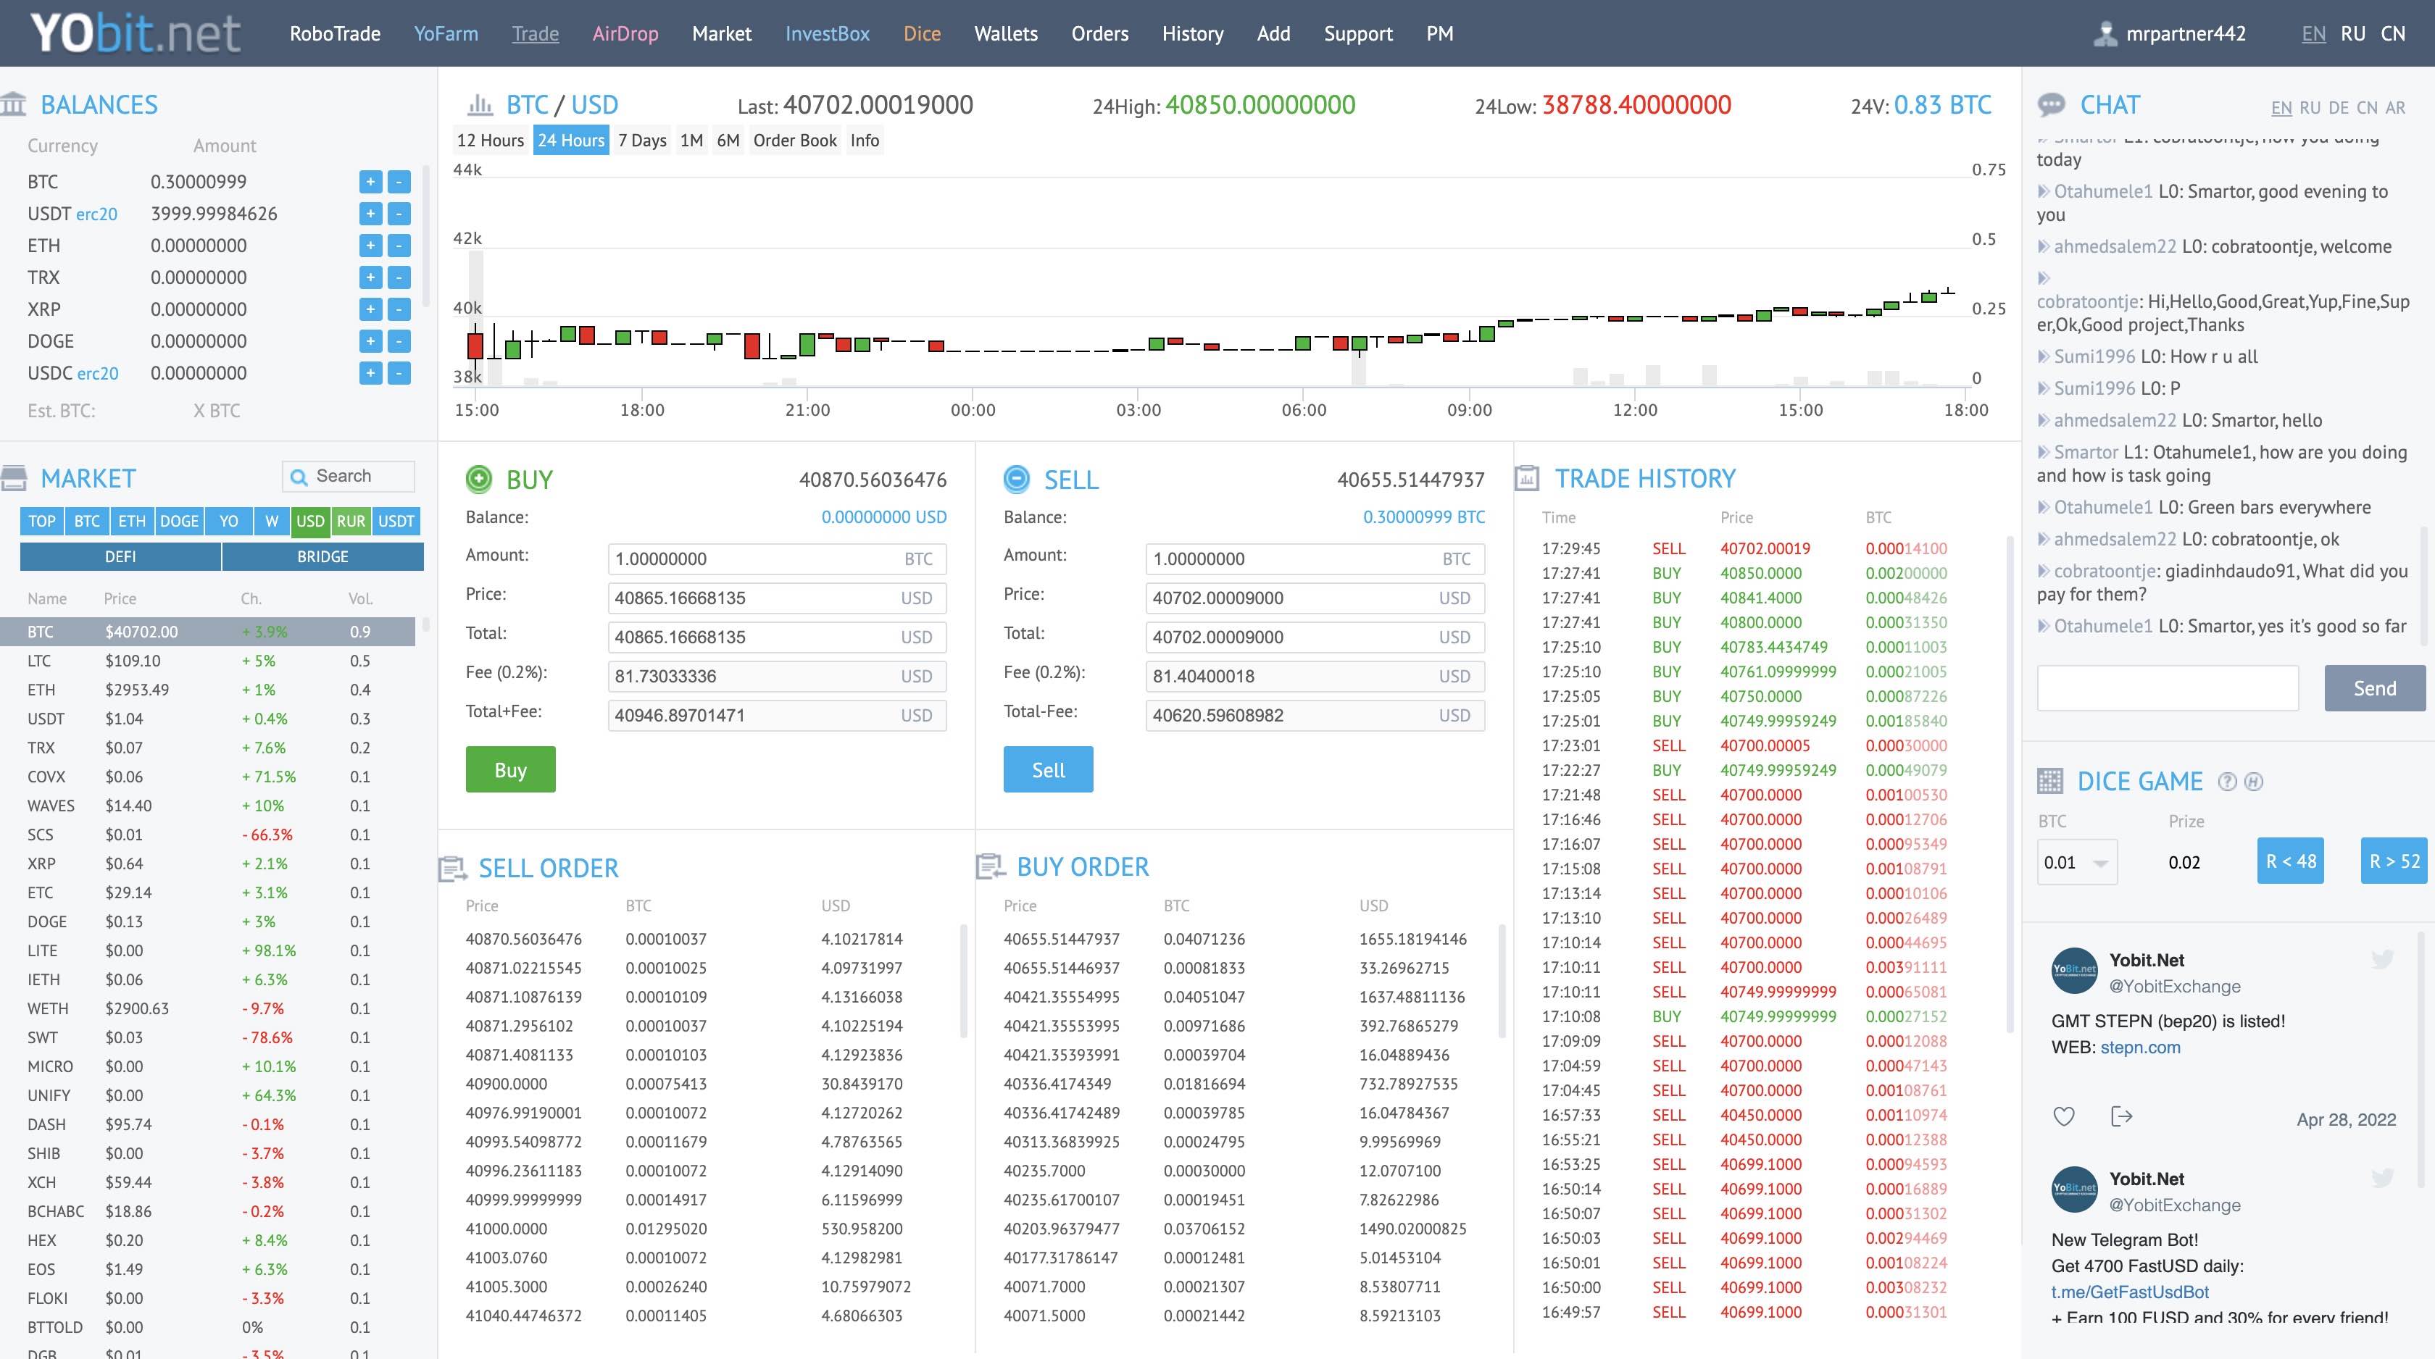Image resolution: width=2435 pixels, height=1359 pixels.
Task: Open the Order Book chart tab
Action: 795,140
